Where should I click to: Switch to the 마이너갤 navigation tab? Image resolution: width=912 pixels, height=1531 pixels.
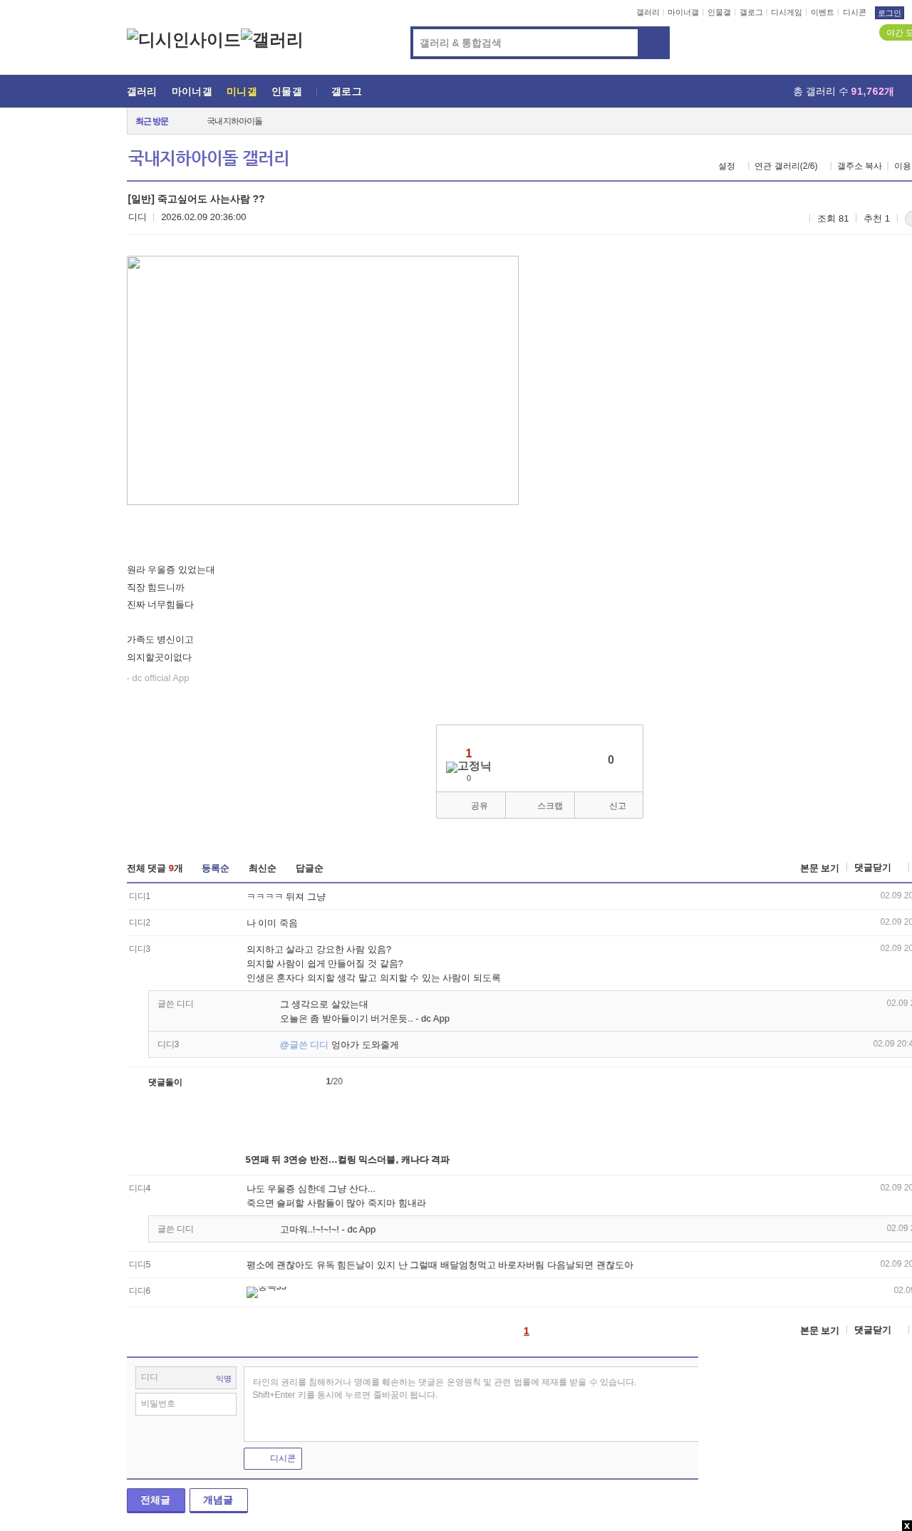(x=192, y=91)
